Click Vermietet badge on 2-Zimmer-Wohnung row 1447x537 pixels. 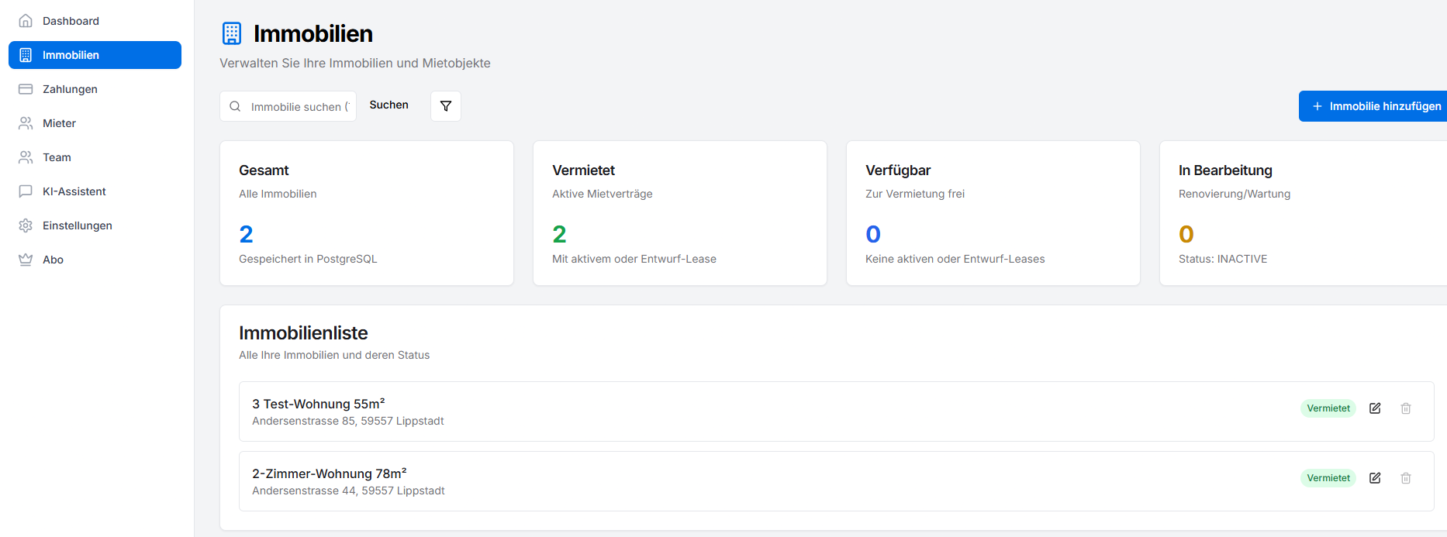pos(1328,478)
